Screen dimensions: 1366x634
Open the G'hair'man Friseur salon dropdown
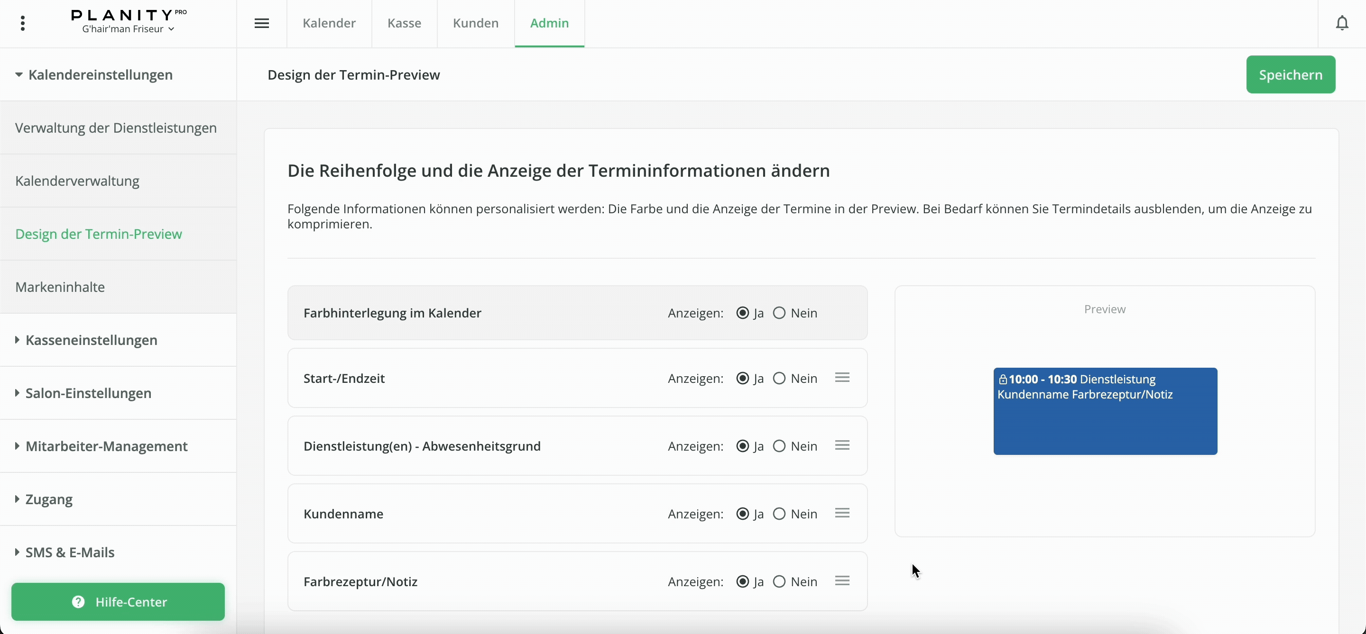tap(128, 29)
